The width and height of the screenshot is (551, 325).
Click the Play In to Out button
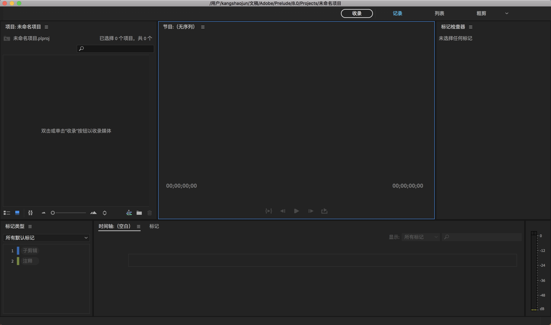[269, 211]
